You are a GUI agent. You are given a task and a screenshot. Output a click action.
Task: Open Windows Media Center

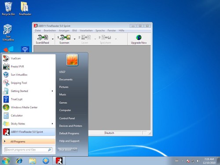point(29,107)
